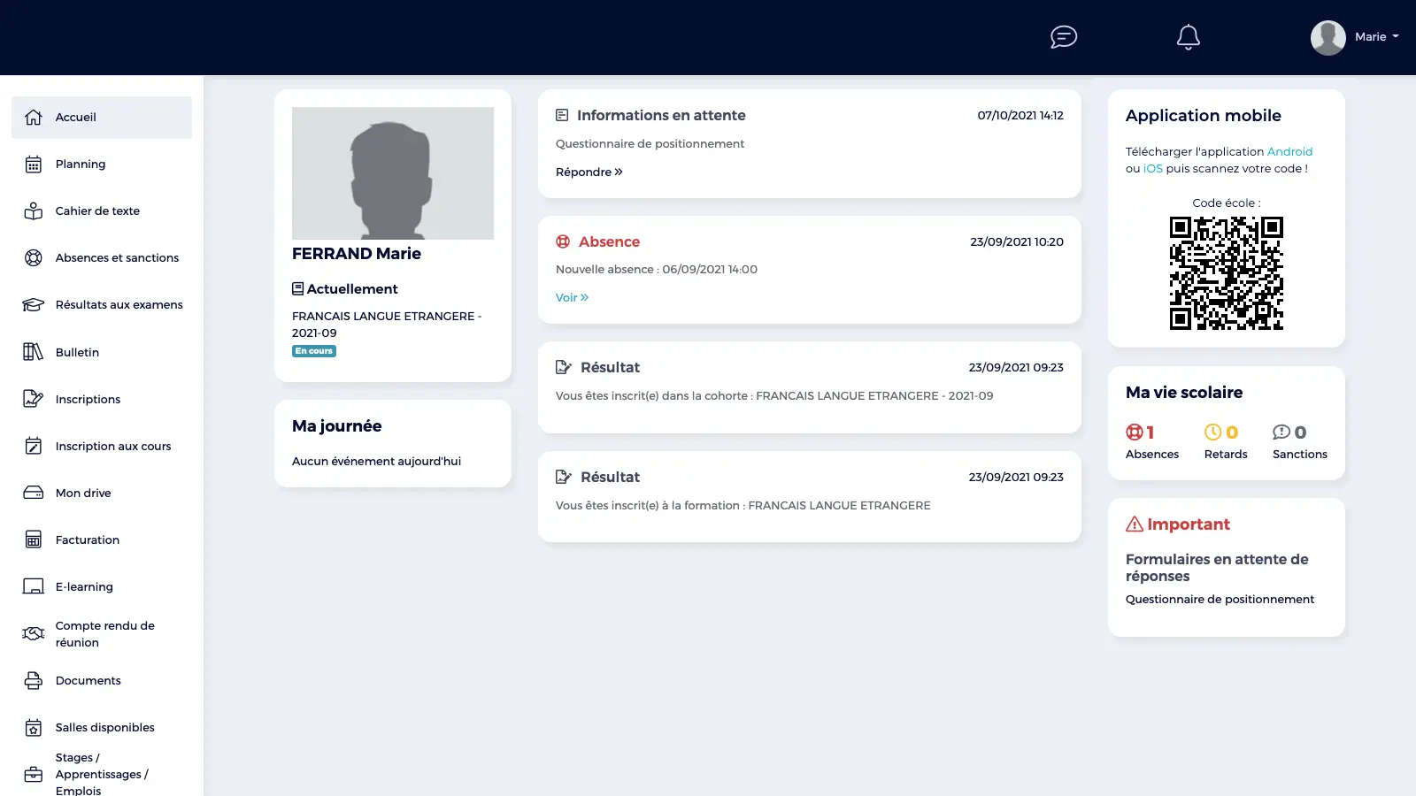Go to Accueil in the sidebar
This screenshot has width=1416, height=796.
[76, 118]
